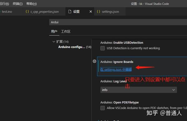Enable the USB Detection checkbox
The height and width of the screenshot is (121, 187).
tap(103, 48)
